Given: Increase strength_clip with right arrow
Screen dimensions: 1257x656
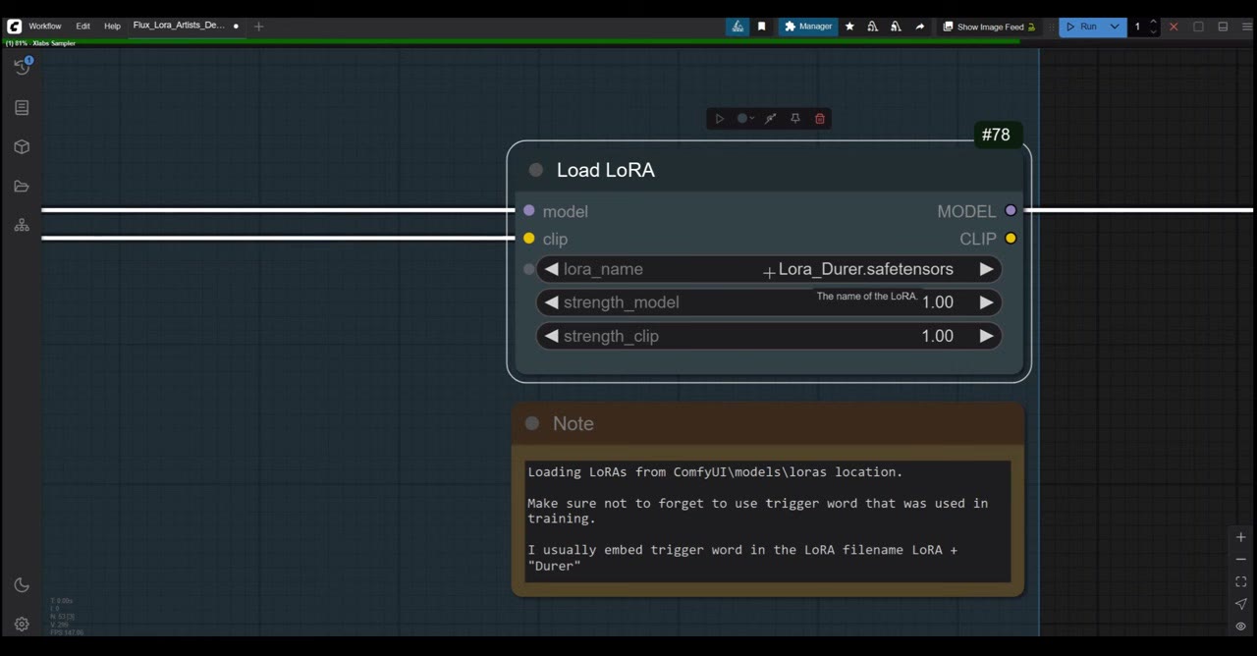Looking at the screenshot, I should (986, 336).
